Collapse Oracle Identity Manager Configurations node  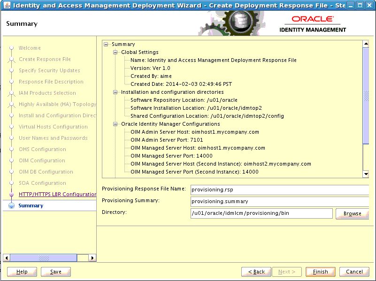point(115,124)
